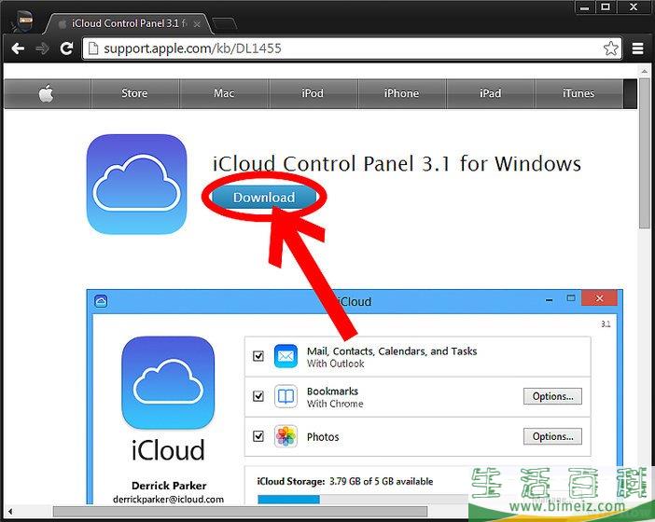655x522 pixels.
Task: Open the Mac menu item
Action: click(224, 93)
